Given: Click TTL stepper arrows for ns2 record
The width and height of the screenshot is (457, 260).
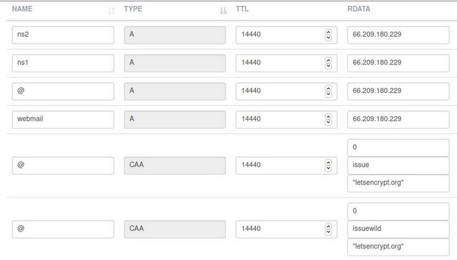Looking at the screenshot, I should pos(328,35).
